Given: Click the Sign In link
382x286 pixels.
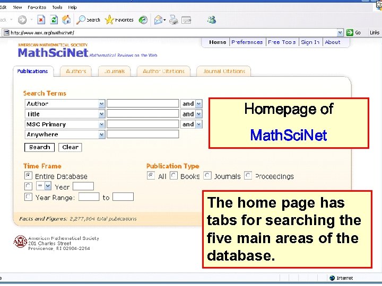Looking at the screenshot, I should click(310, 42).
